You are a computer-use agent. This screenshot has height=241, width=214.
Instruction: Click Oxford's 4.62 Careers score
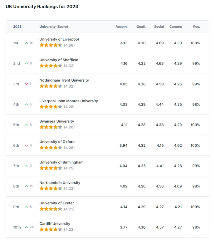[x=178, y=145]
